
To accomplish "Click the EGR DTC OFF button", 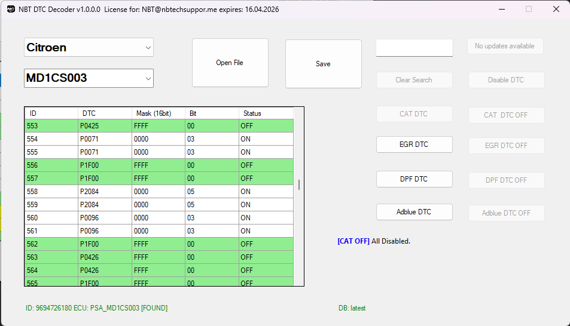I will 506,146.
